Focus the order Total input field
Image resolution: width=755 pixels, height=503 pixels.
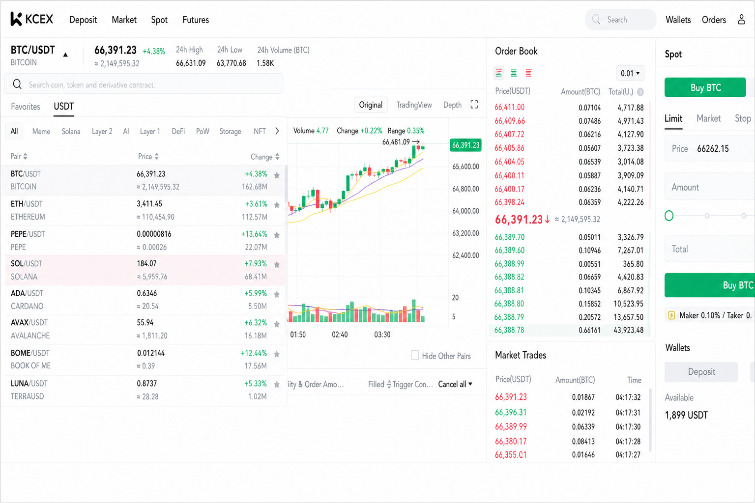pos(710,249)
